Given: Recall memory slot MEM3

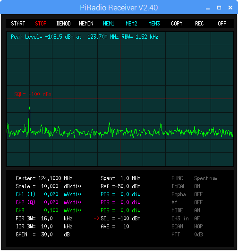Looking at the screenshot, I should 154,24.
